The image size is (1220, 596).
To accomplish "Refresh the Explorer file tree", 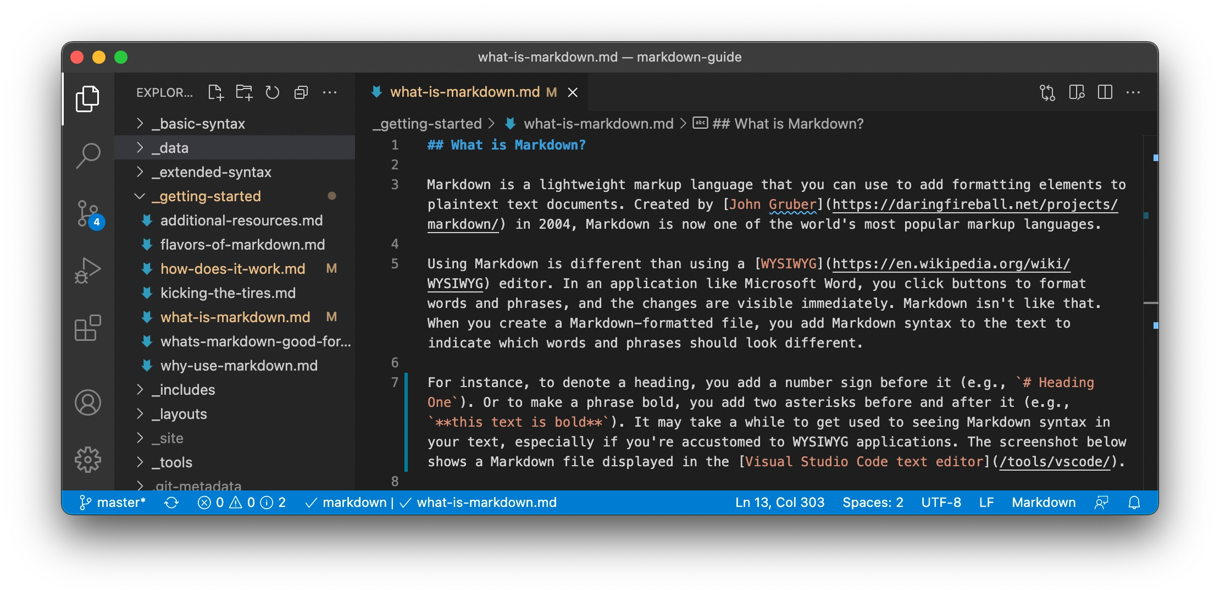I will [273, 92].
